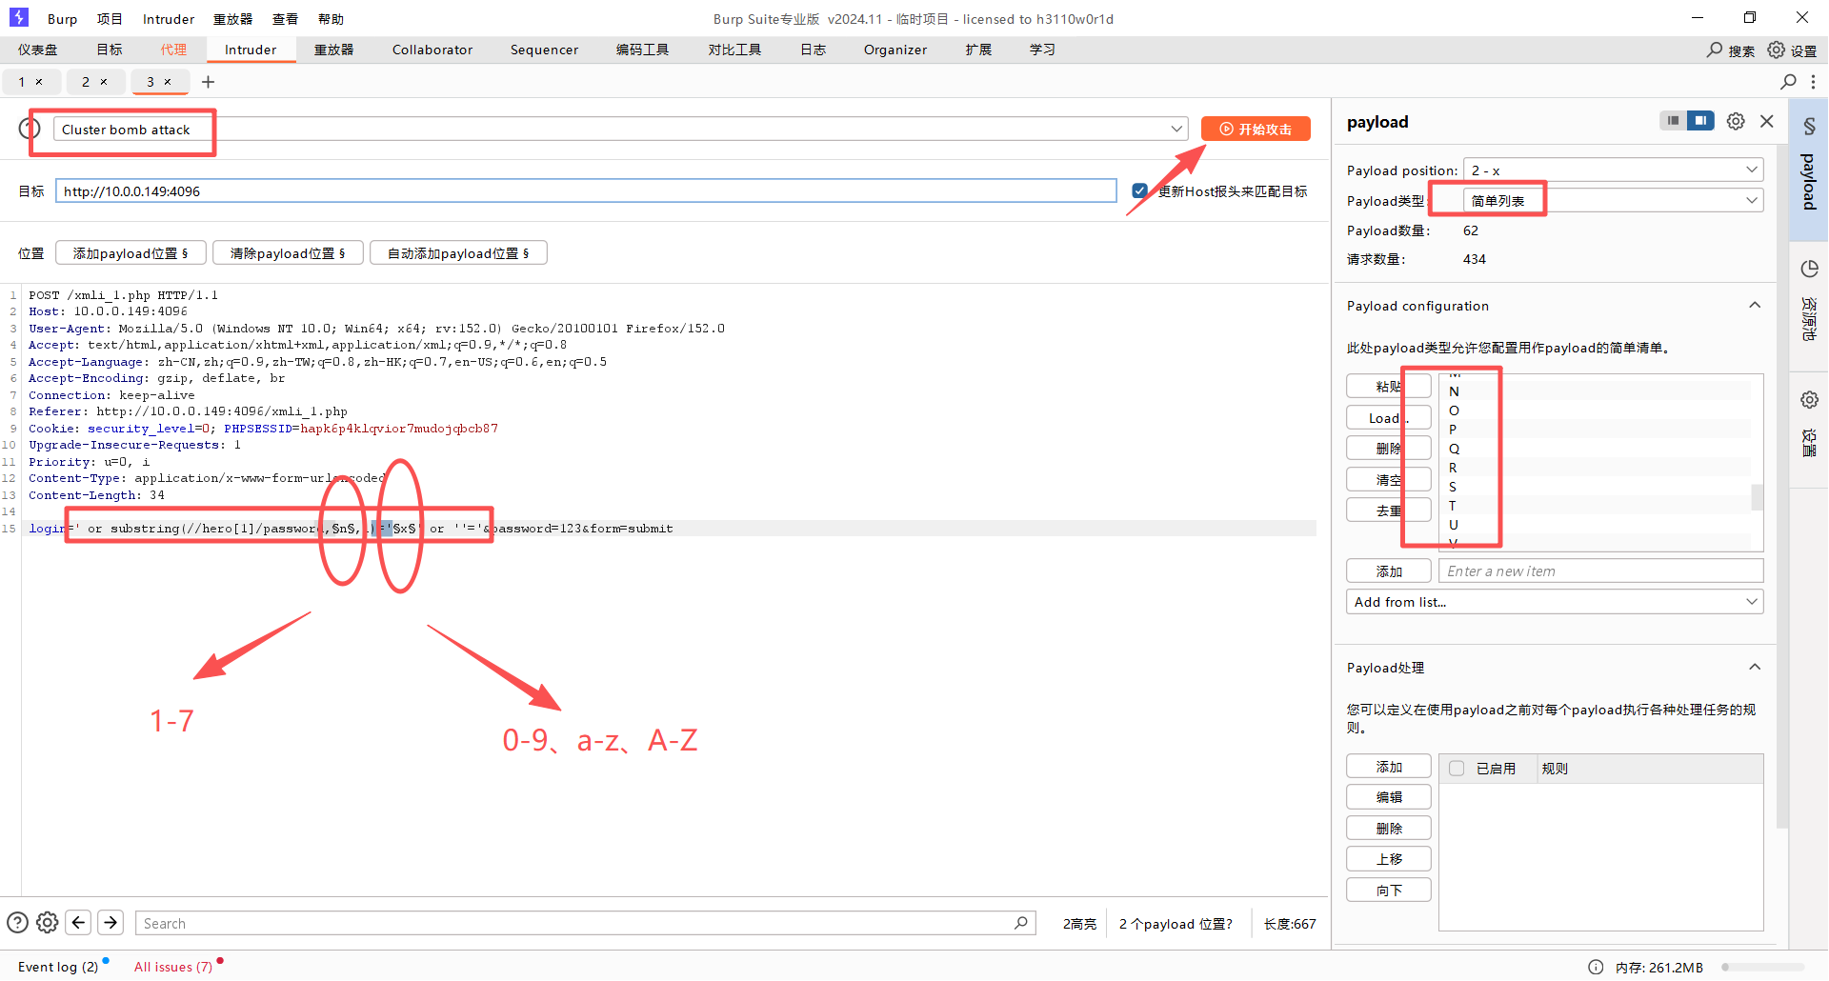Click 添加payload位置 § button
The width and height of the screenshot is (1829, 981).
tap(131, 252)
